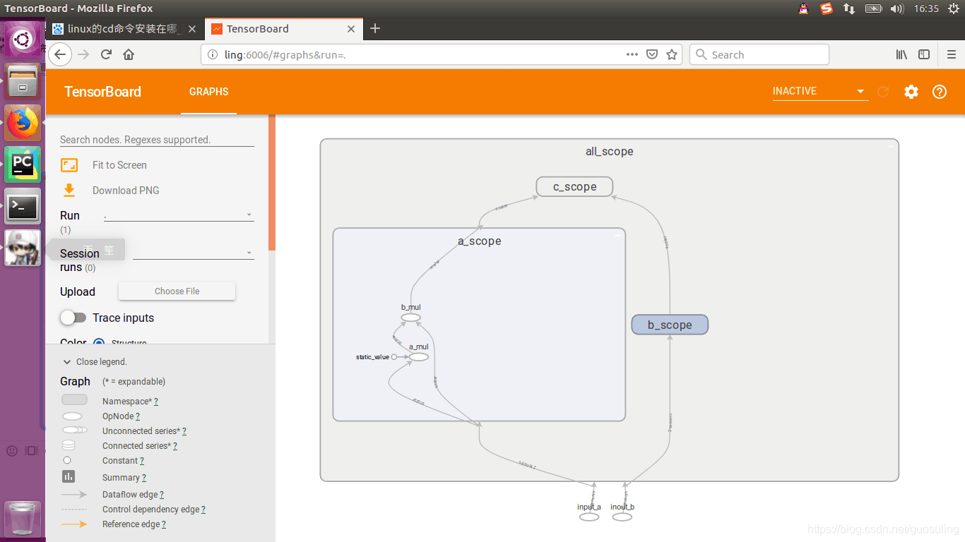Open TensorBoard settings gear
Viewport: 965px width, 542px height.
pos(911,92)
